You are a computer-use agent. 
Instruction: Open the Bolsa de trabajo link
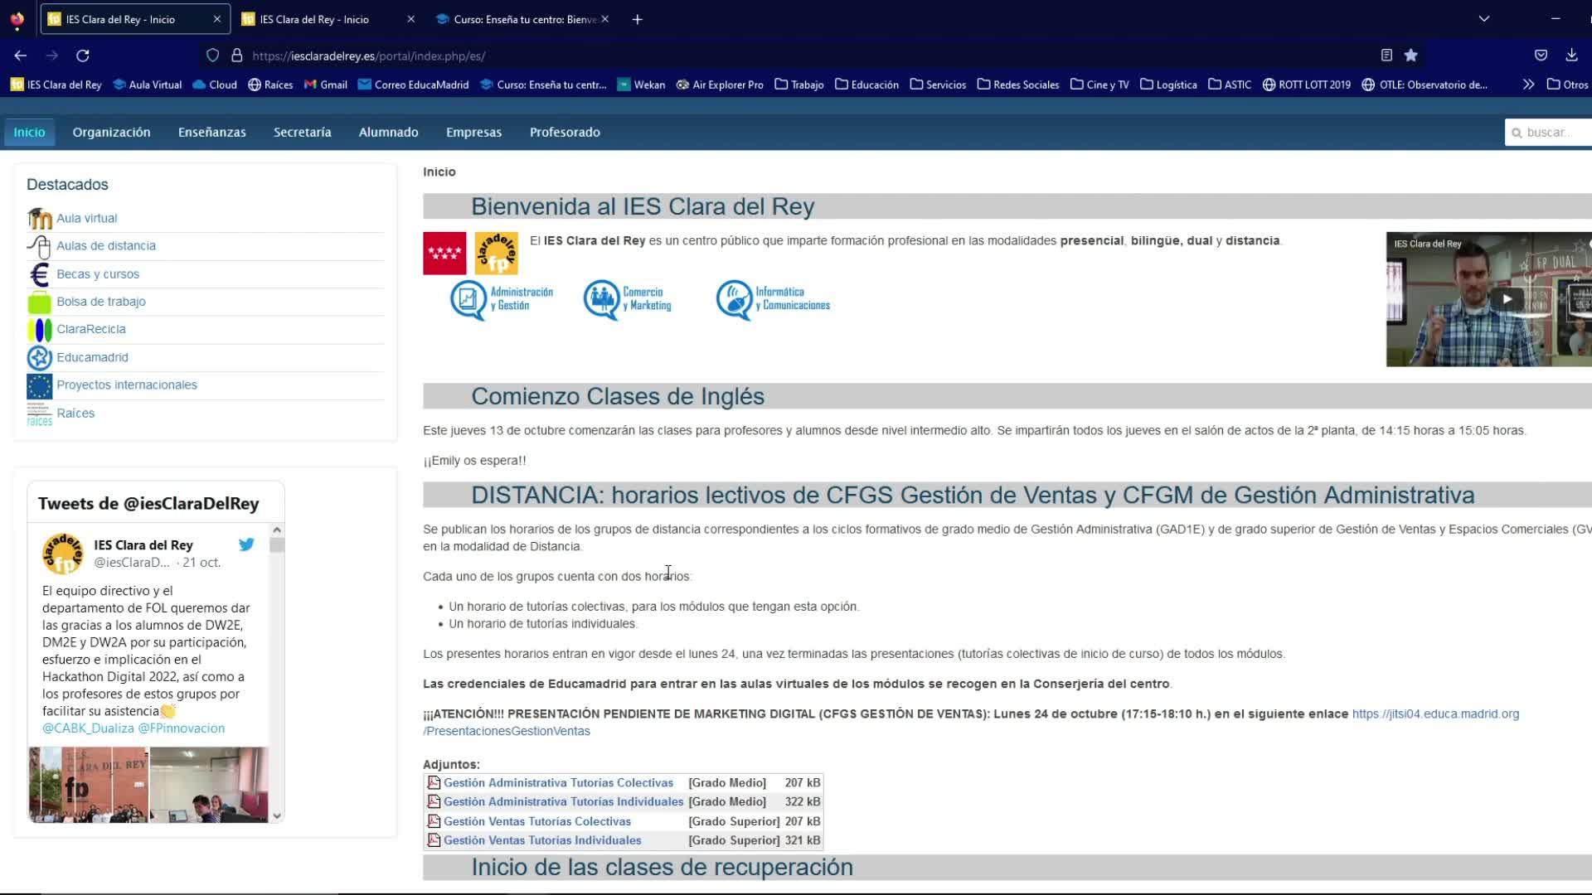(x=101, y=302)
